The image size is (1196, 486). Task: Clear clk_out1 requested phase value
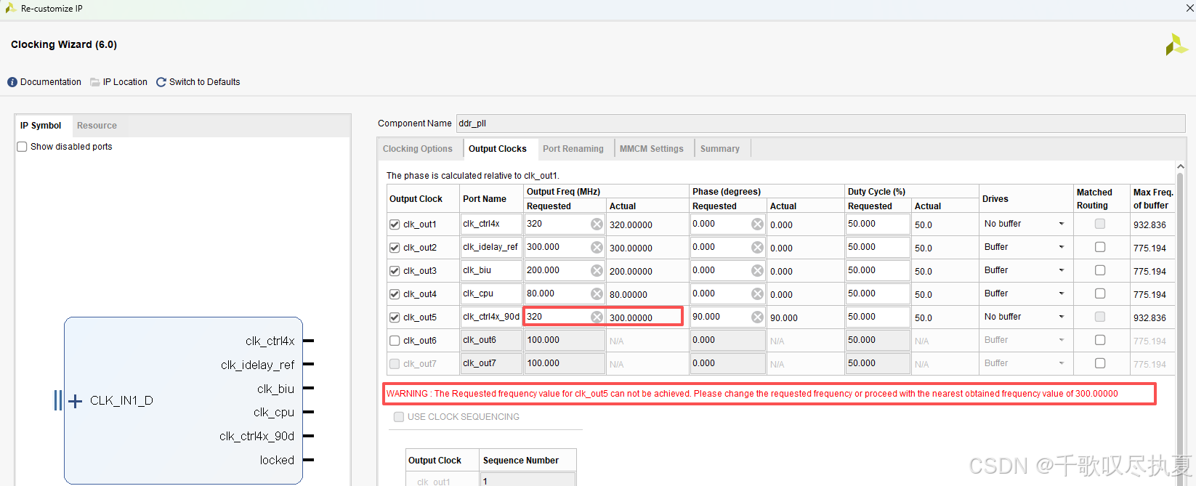tap(757, 224)
